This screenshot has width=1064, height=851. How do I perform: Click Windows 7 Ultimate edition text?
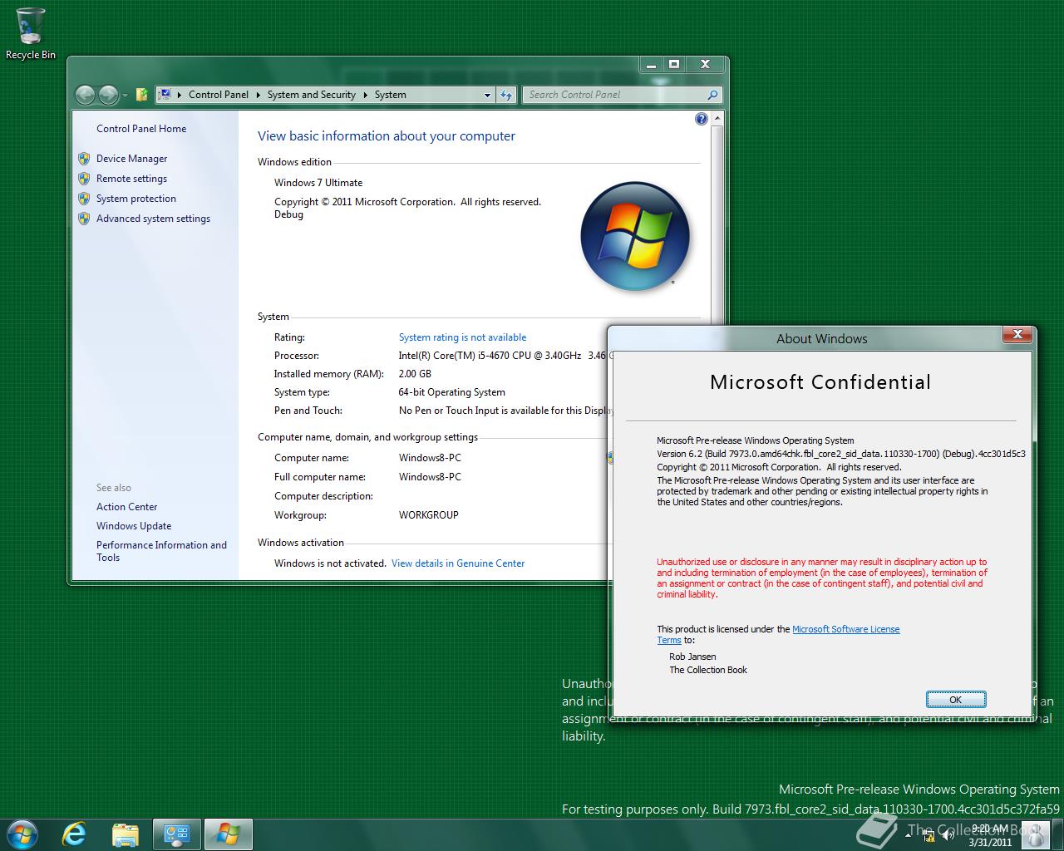coord(318,183)
